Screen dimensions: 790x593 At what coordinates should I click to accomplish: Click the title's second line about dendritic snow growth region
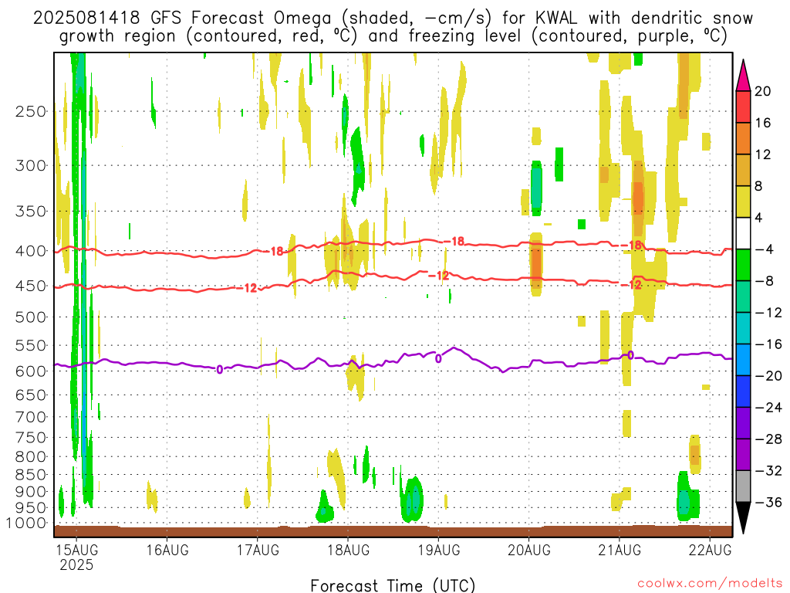(x=393, y=36)
